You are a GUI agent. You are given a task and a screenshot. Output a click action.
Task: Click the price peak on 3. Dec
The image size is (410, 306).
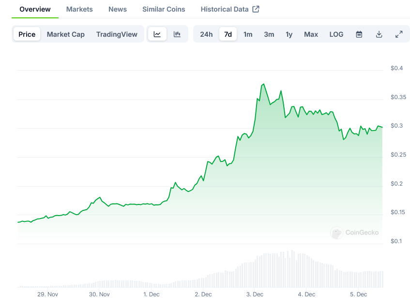tap(263, 84)
